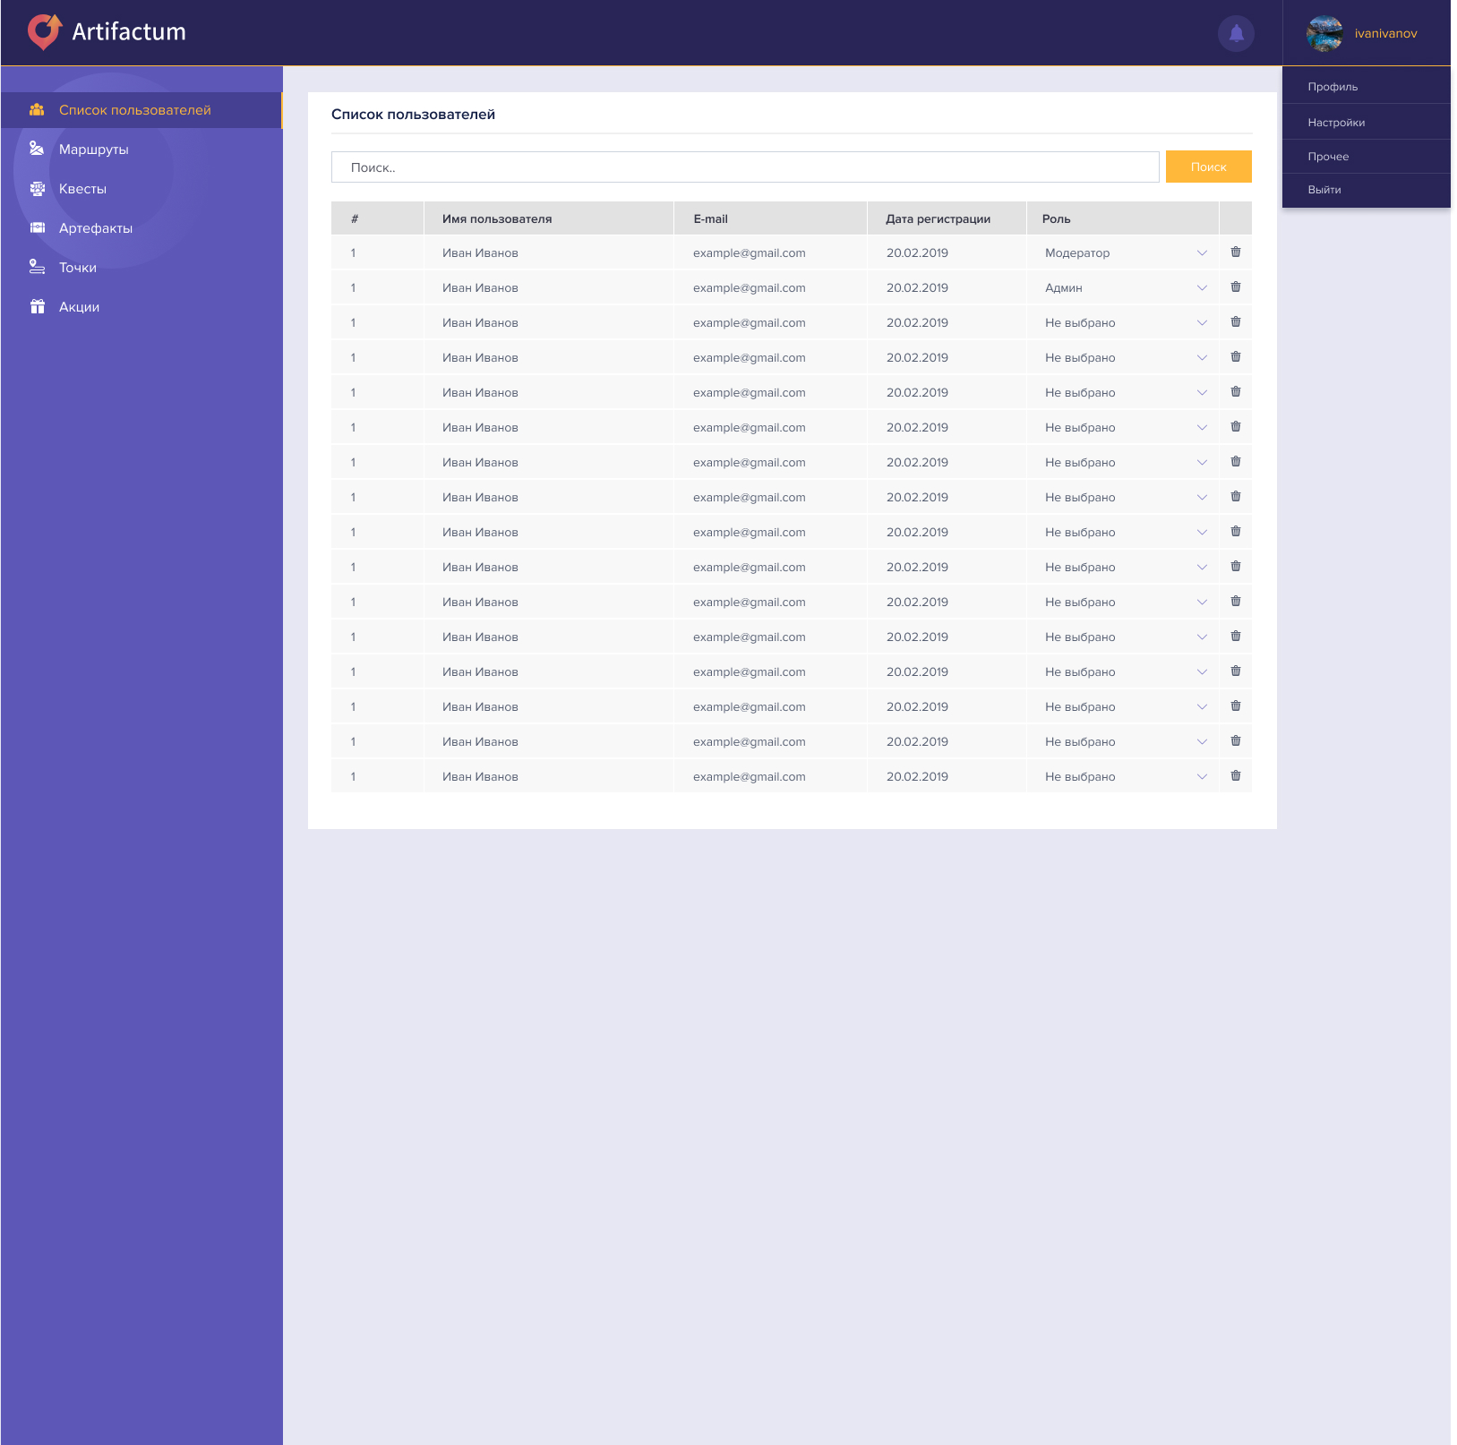The height and width of the screenshot is (1445, 1457).
Task: Open Квесты via its sidebar icon
Action: (37, 189)
